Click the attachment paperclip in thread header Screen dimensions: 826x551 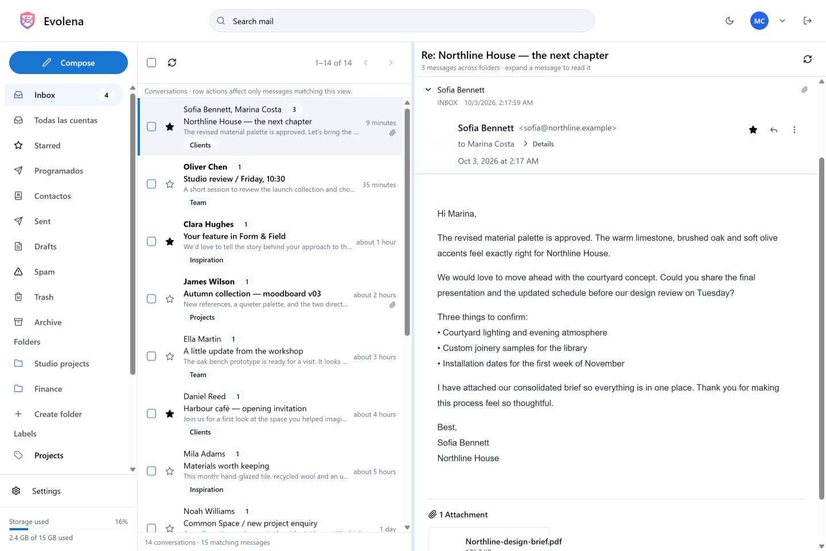coord(805,90)
